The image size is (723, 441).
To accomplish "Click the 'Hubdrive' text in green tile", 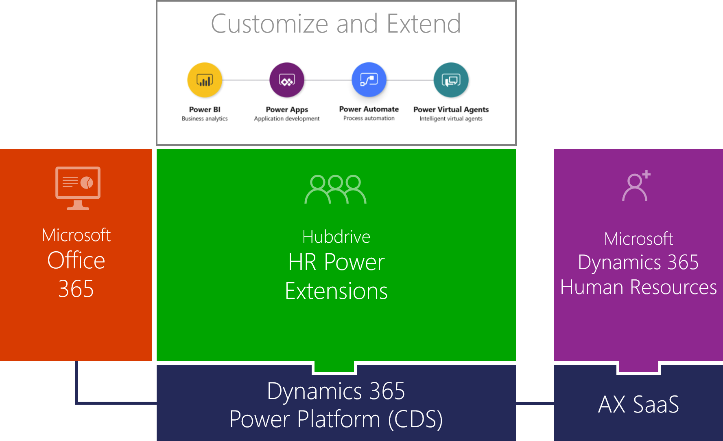I will 336,237.
